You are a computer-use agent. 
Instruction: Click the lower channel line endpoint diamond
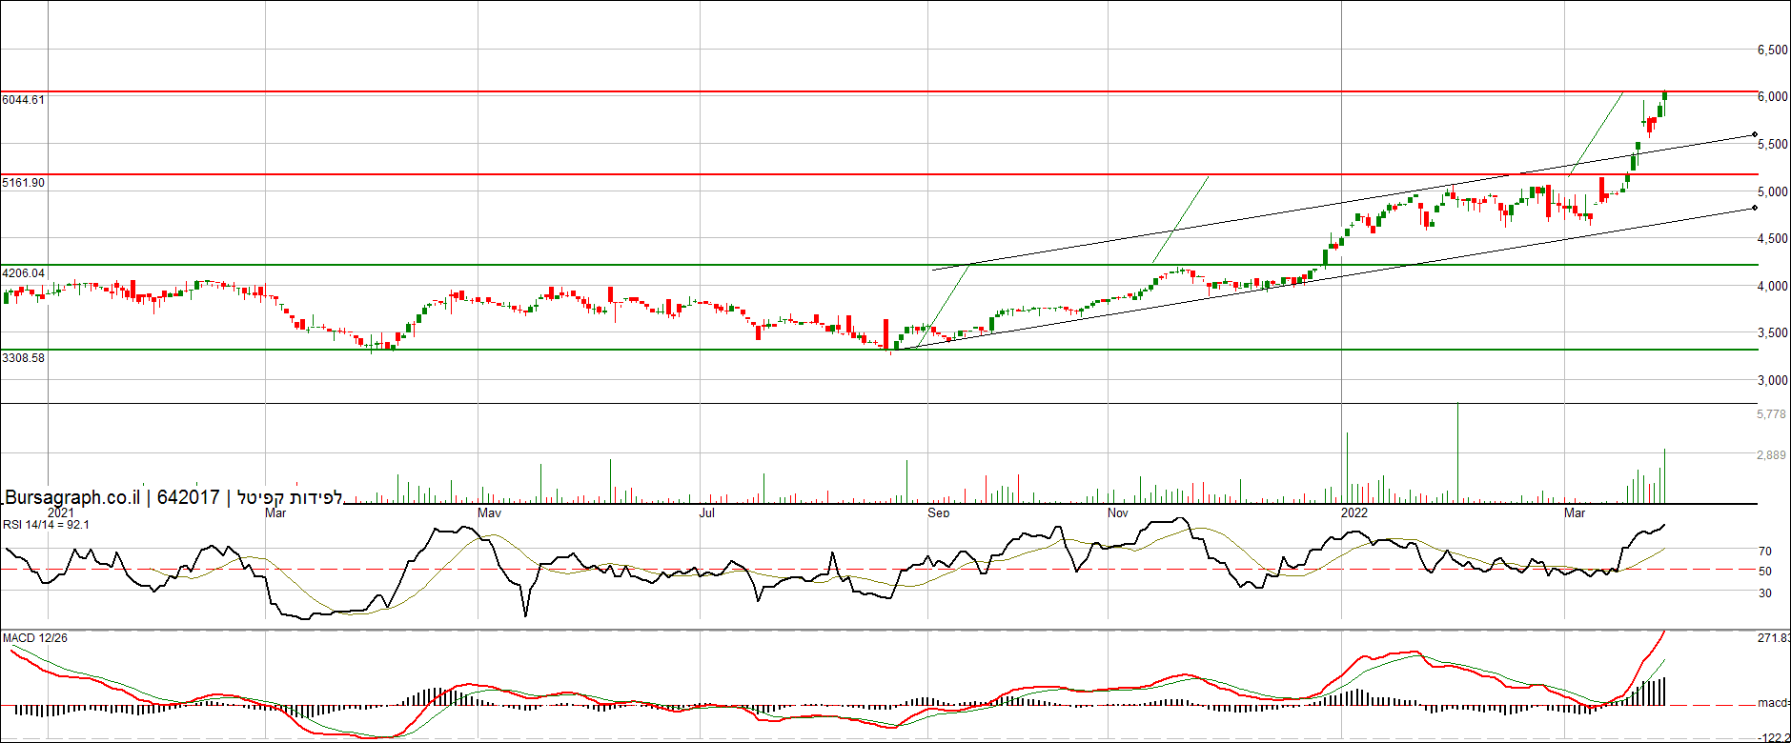point(1755,208)
